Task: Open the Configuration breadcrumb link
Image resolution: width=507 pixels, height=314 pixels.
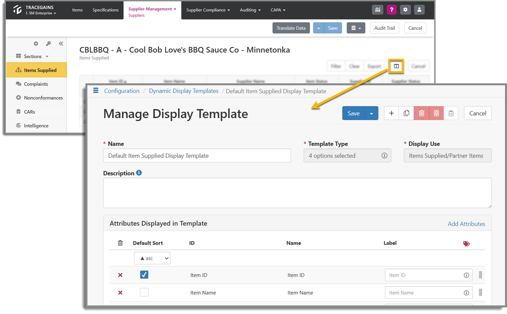Action: point(122,91)
